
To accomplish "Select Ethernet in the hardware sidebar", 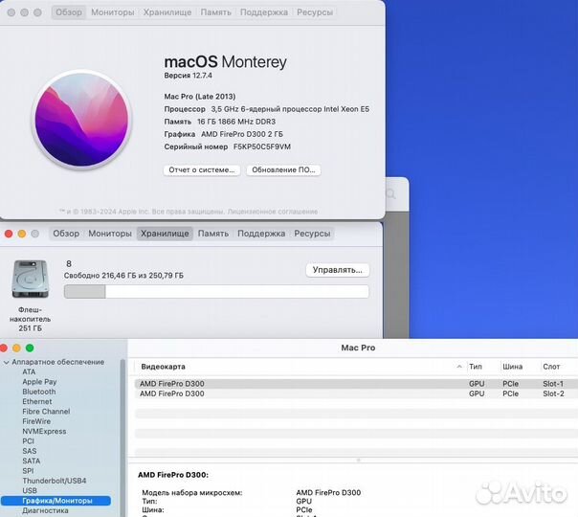I will (37, 401).
